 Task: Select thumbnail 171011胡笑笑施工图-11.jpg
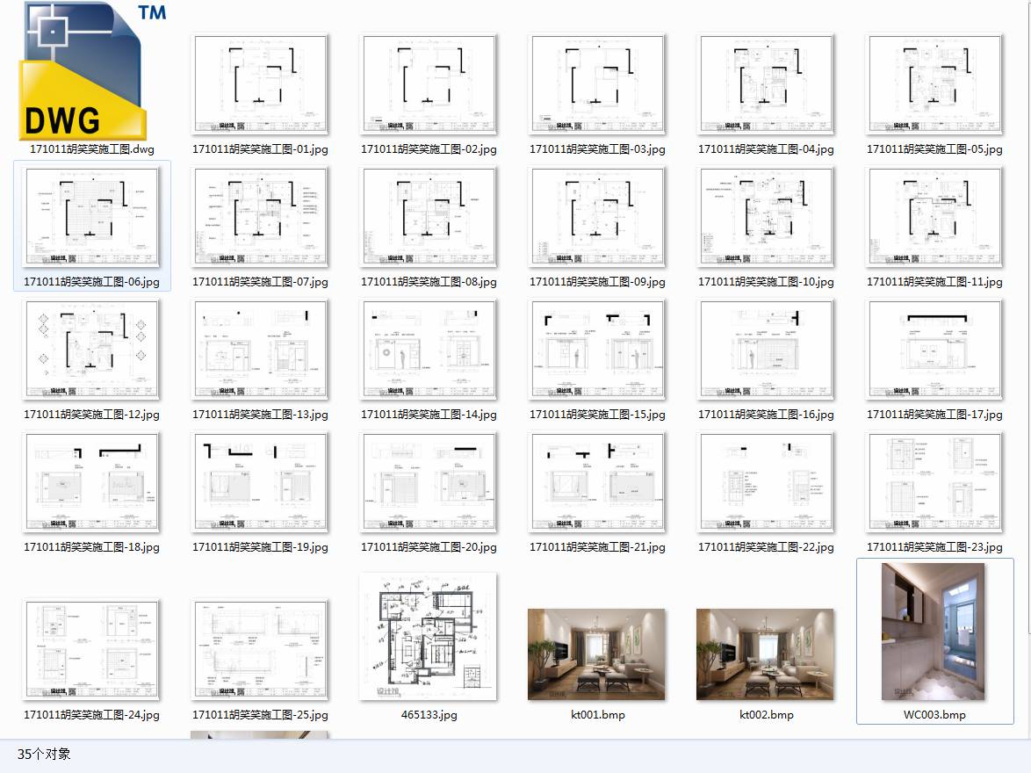pos(934,217)
